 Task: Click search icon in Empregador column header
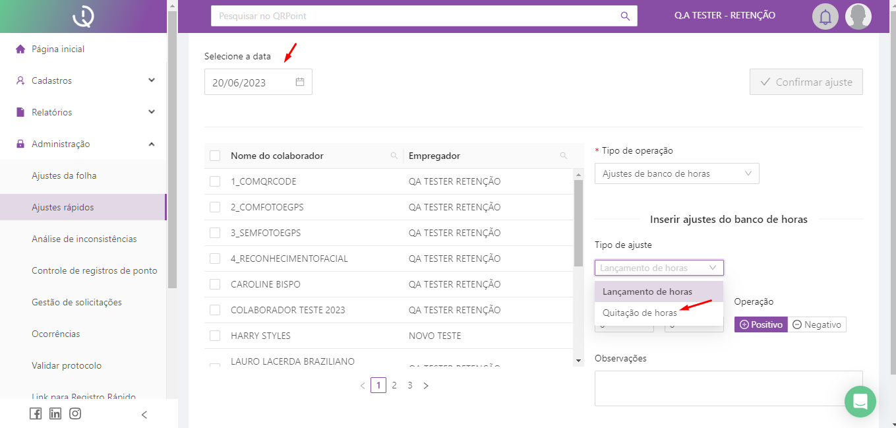(563, 156)
